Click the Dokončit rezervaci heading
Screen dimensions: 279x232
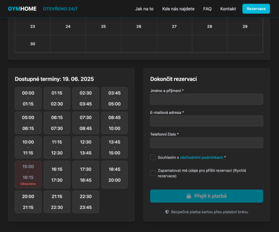tap(174, 79)
